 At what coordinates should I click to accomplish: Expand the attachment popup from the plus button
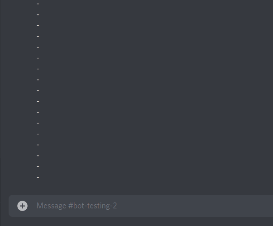click(22, 206)
